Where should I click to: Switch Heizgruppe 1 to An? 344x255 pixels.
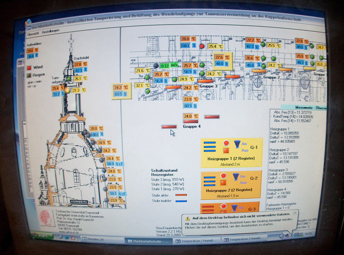point(244,144)
